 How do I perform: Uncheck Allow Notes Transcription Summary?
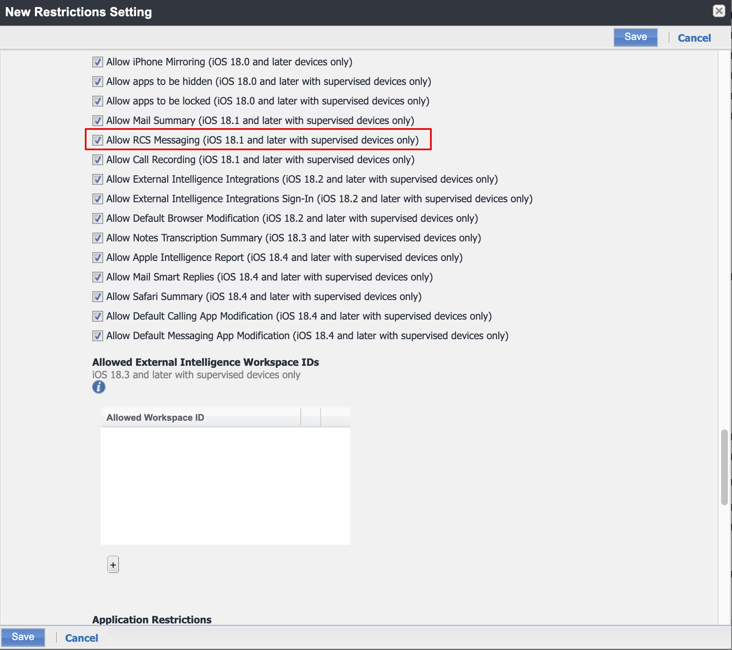coord(97,238)
